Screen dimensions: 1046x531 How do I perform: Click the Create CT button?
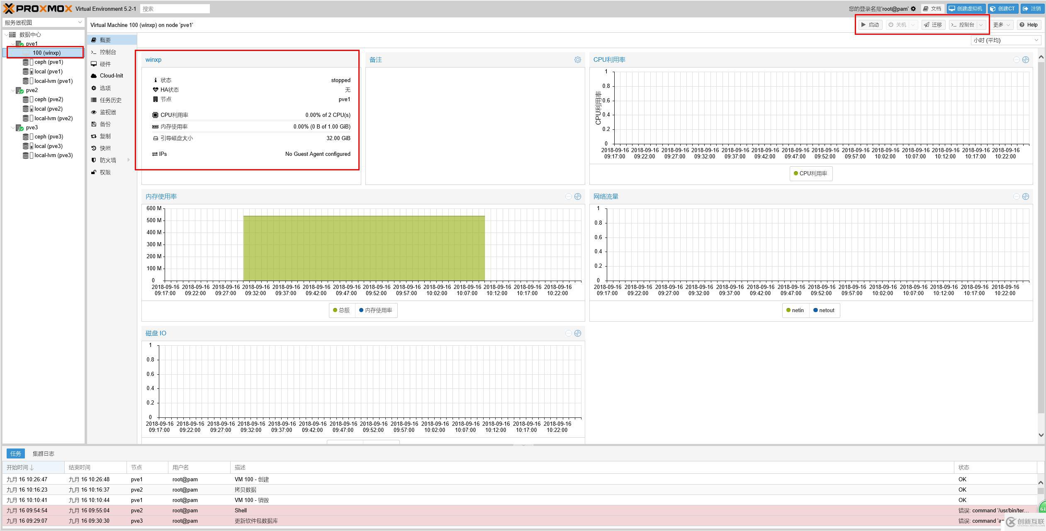coord(1002,9)
